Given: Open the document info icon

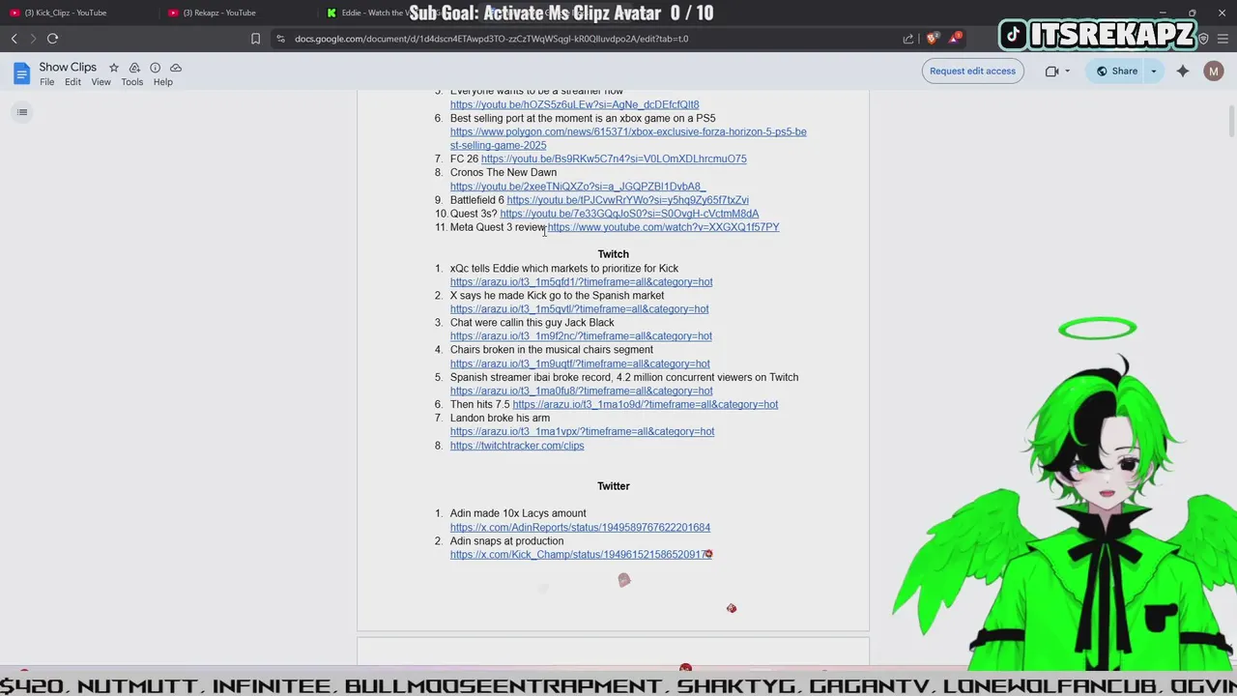Looking at the screenshot, I should click(155, 68).
